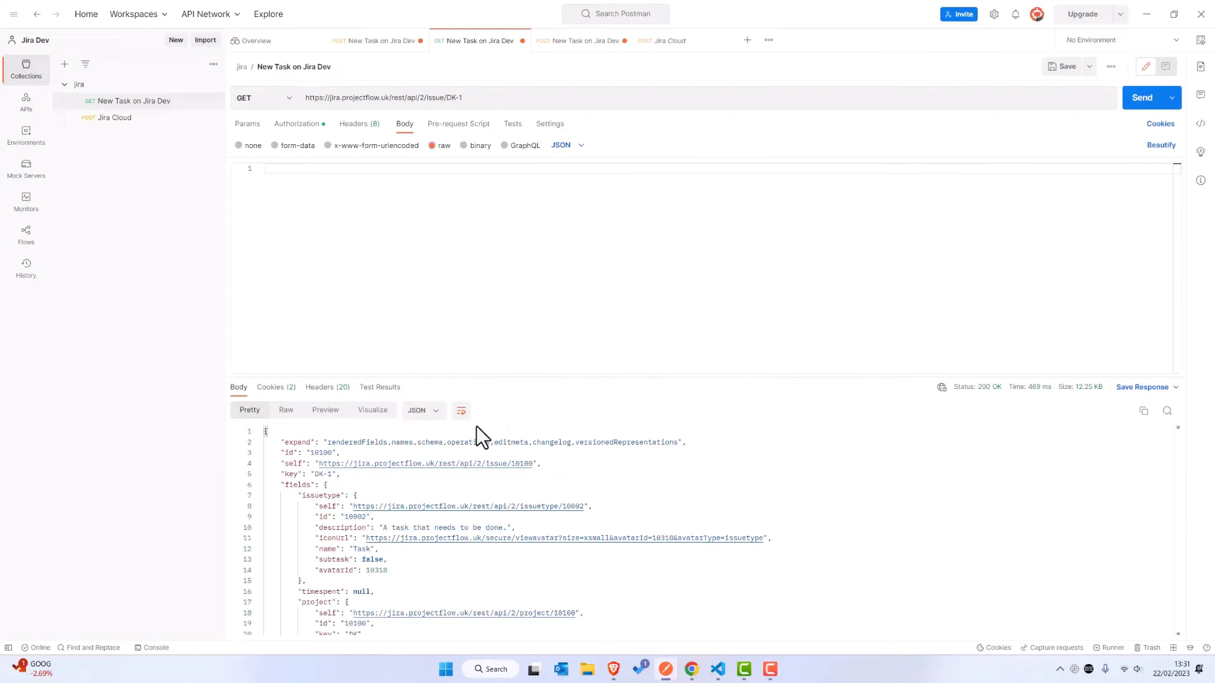Open the Flows sidebar panel

click(26, 235)
